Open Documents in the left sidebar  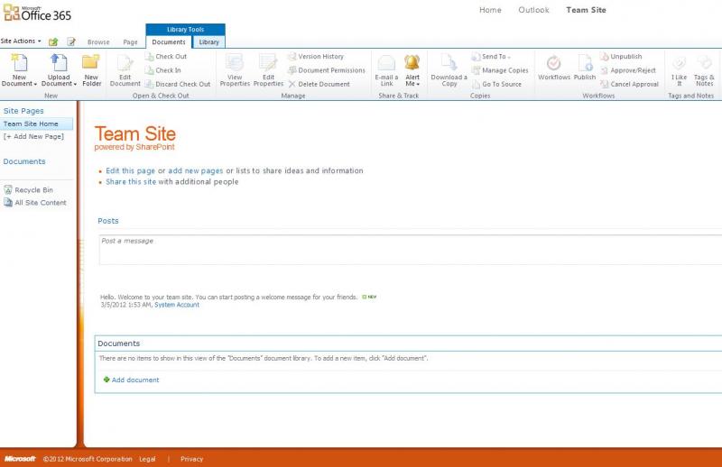coord(24,161)
